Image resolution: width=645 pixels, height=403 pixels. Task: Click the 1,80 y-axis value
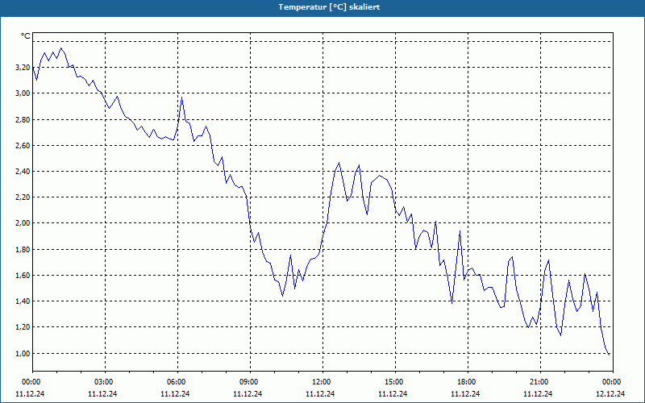click(23, 249)
